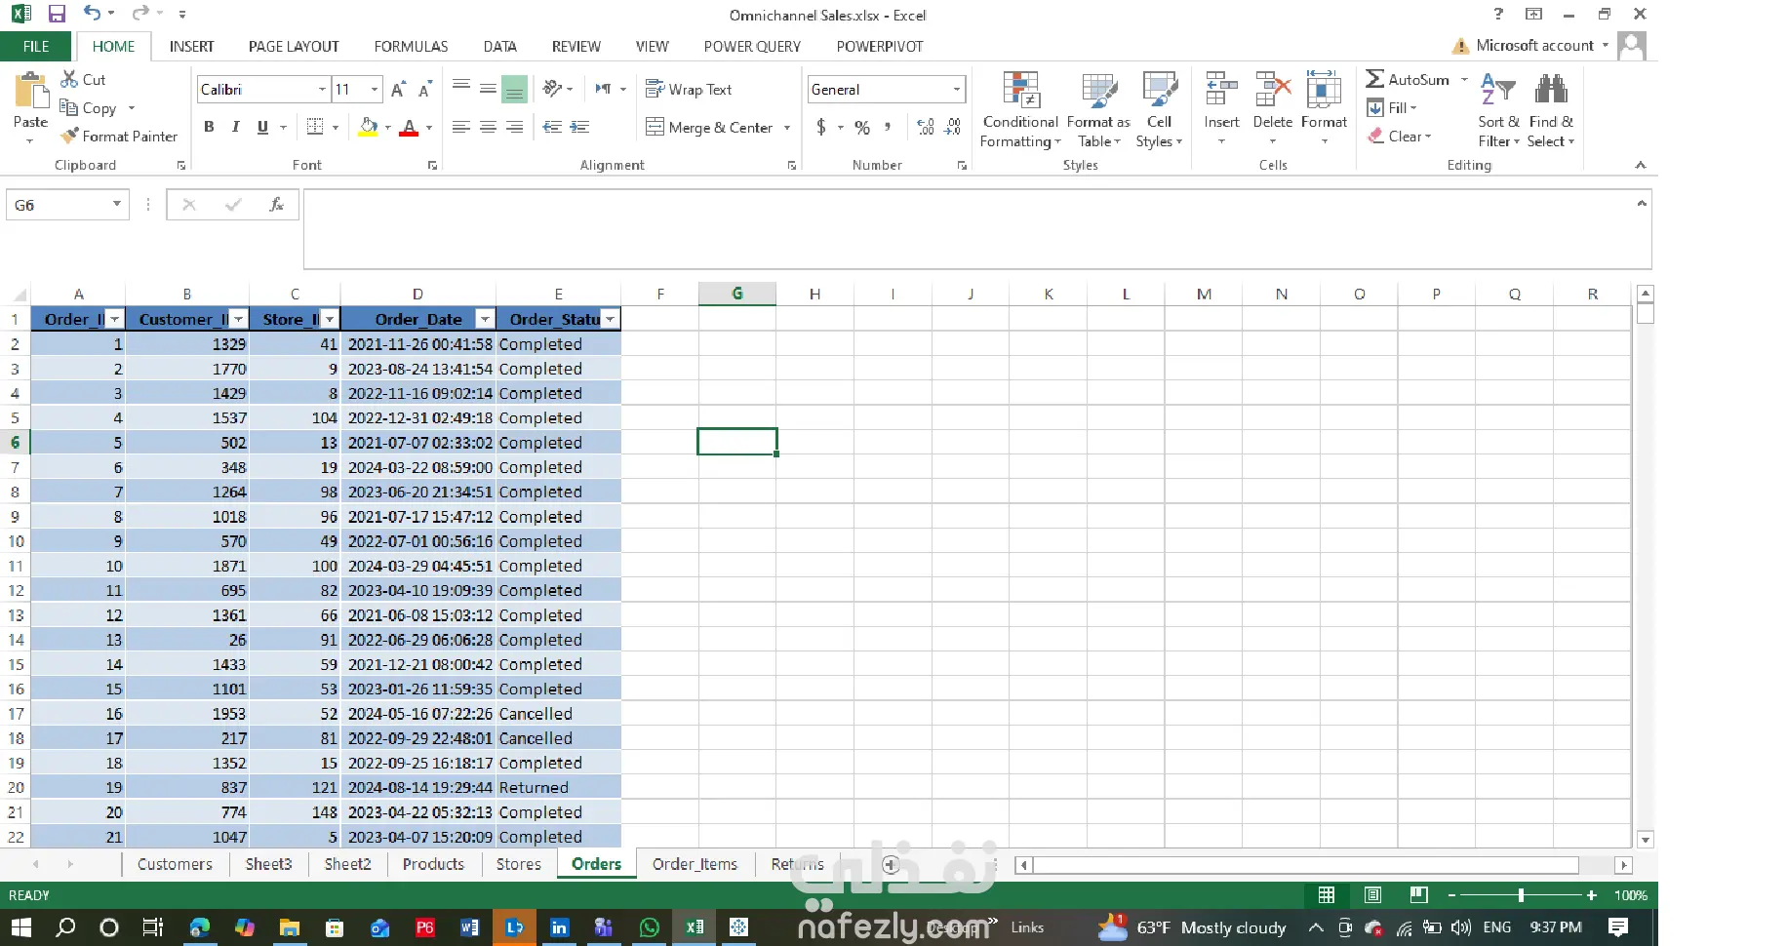Screen dimensions: 1787x946
Task: Increase the cell indent
Action: click(579, 128)
